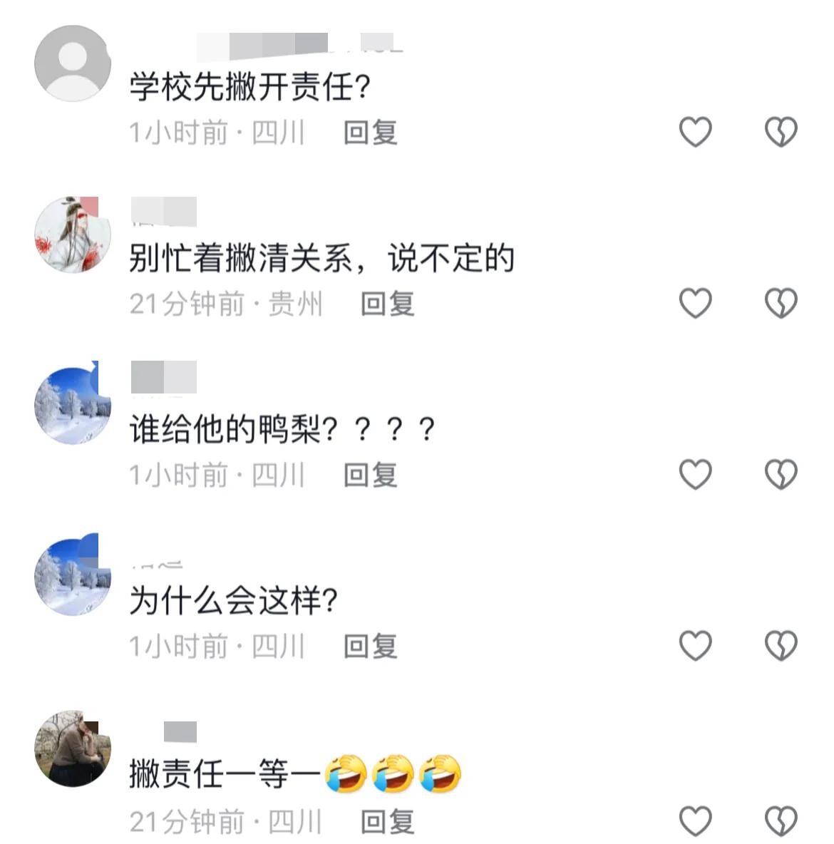Viewport: 834px width, 844px height.
Task: Dislike the comment "撇责任一等一"
Action: [x=781, y=821]
